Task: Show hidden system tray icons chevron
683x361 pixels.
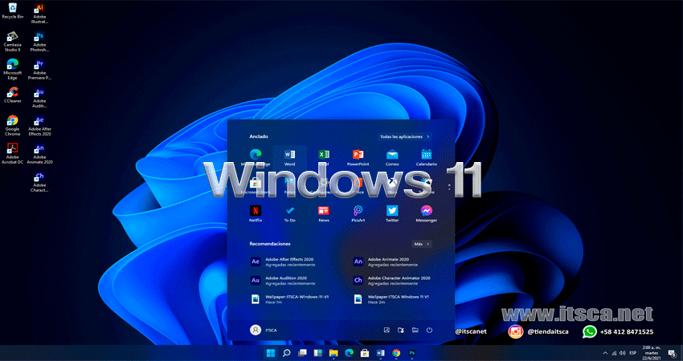Action: click(x=605, y=352)
